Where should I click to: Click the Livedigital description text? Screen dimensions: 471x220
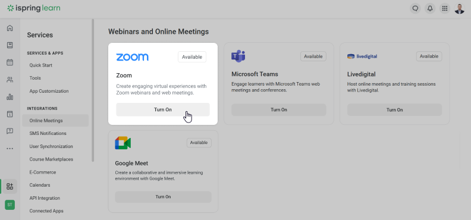[391, 87]
